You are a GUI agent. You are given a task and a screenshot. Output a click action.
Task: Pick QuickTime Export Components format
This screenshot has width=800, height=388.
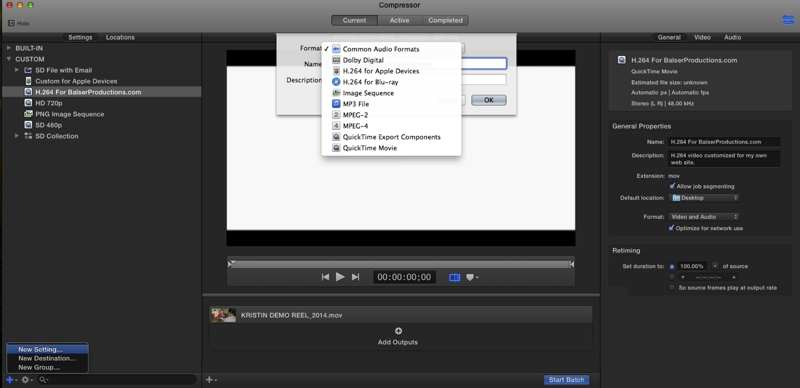point(391,137)
